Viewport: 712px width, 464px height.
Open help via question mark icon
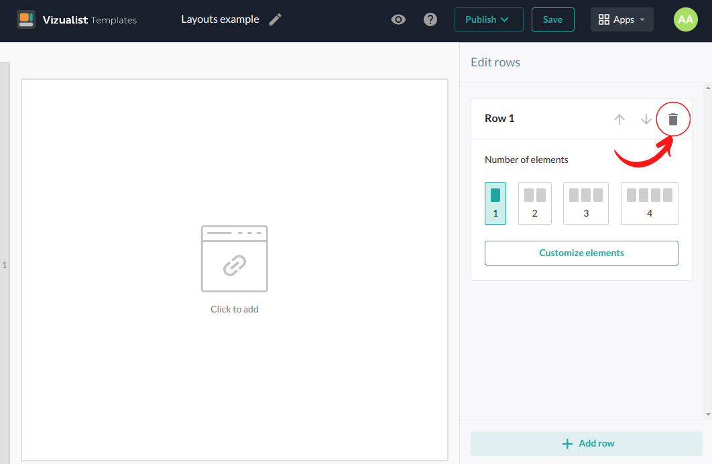(430, 19)
